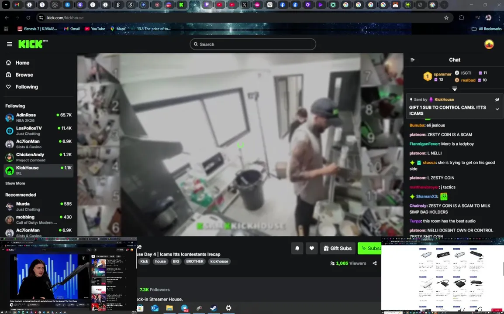The height and width of the screenshot is (314, 504).
Task: Reload the current page
Action: click(x=28, y=17)
